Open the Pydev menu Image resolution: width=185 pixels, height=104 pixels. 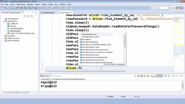click(x=51, y=4)
